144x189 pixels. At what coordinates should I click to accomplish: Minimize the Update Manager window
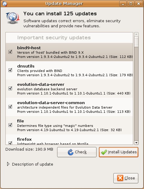point(123,4)
